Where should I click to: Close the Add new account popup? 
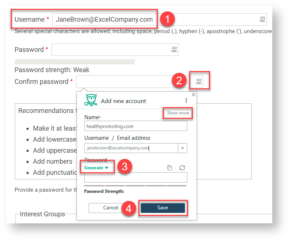(x=194, y=95)
